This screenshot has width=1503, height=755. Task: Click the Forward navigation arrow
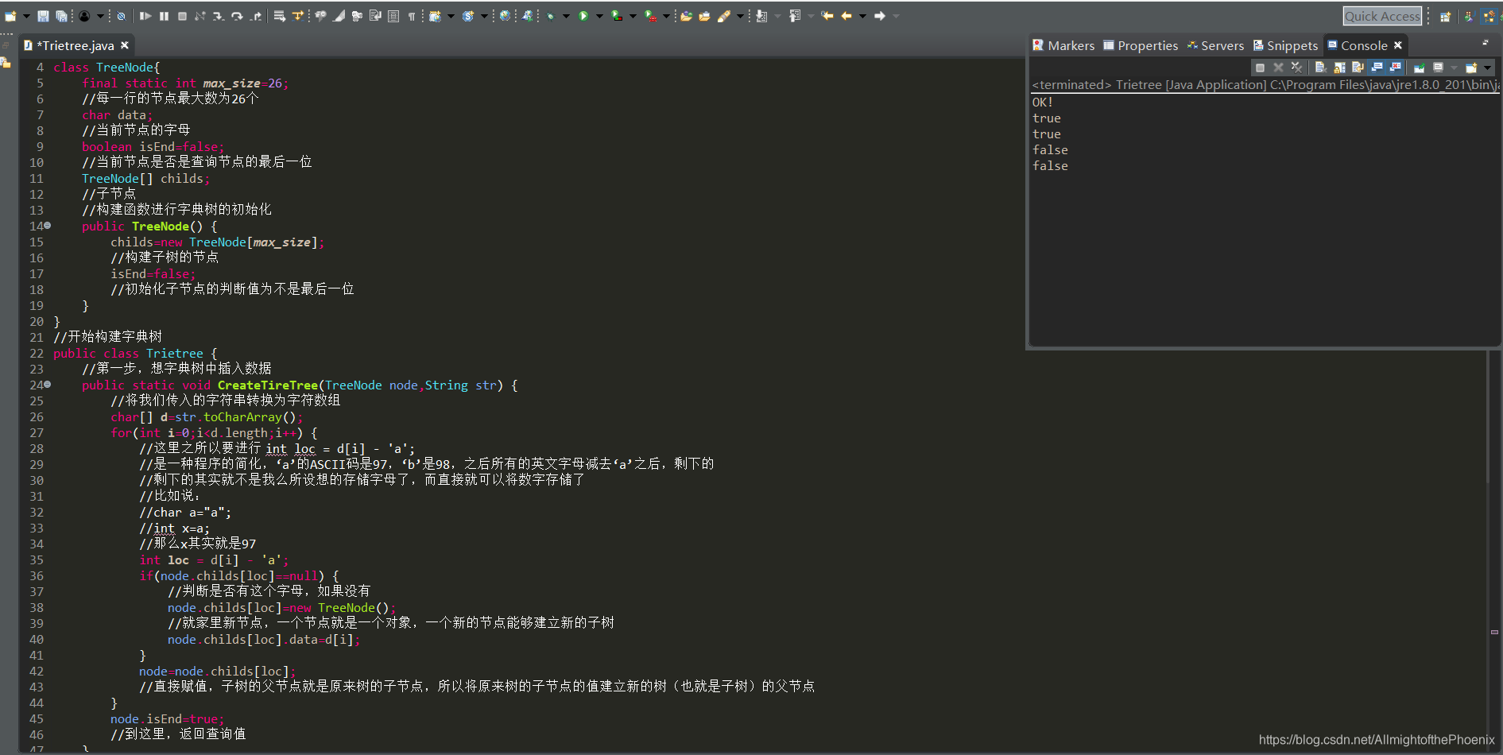click(x=879, y=16)
